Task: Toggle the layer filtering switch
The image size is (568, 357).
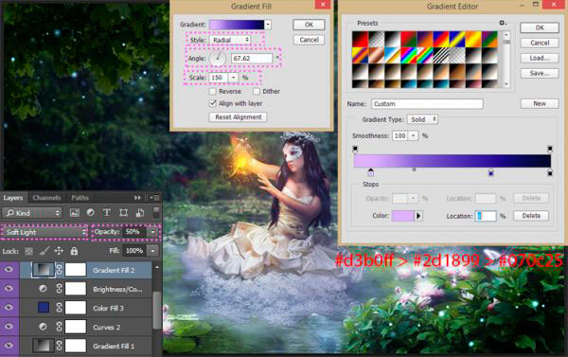Action: 156,212
